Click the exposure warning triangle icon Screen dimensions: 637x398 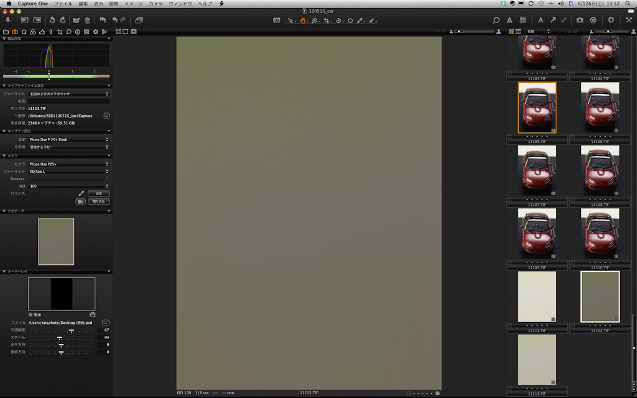[x=509, y=21]
